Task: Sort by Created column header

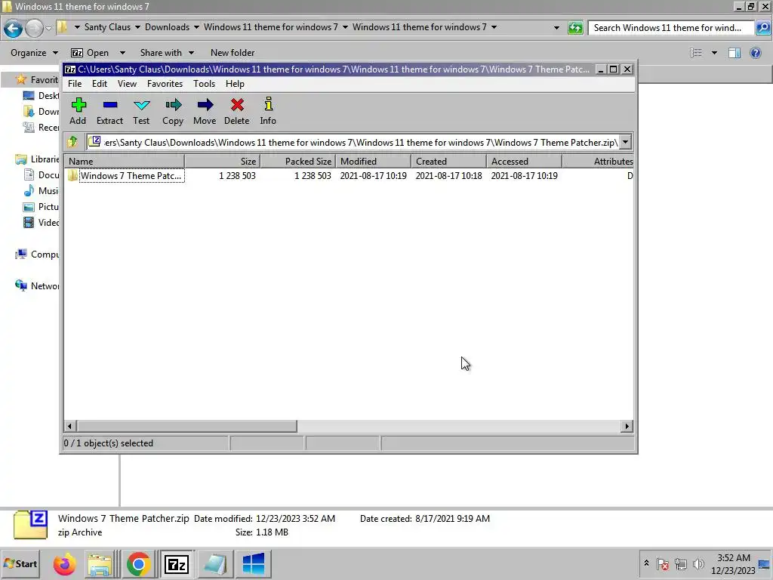Action: (448, 162)
